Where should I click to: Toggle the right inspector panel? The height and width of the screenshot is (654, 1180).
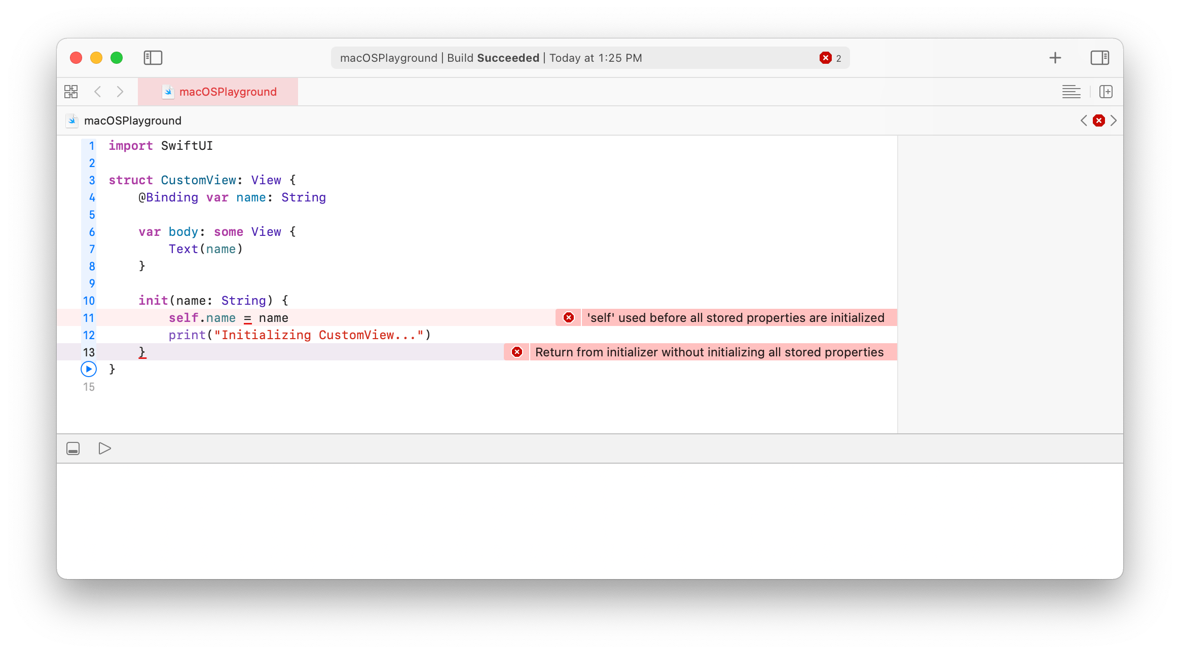click(1099, 58)
